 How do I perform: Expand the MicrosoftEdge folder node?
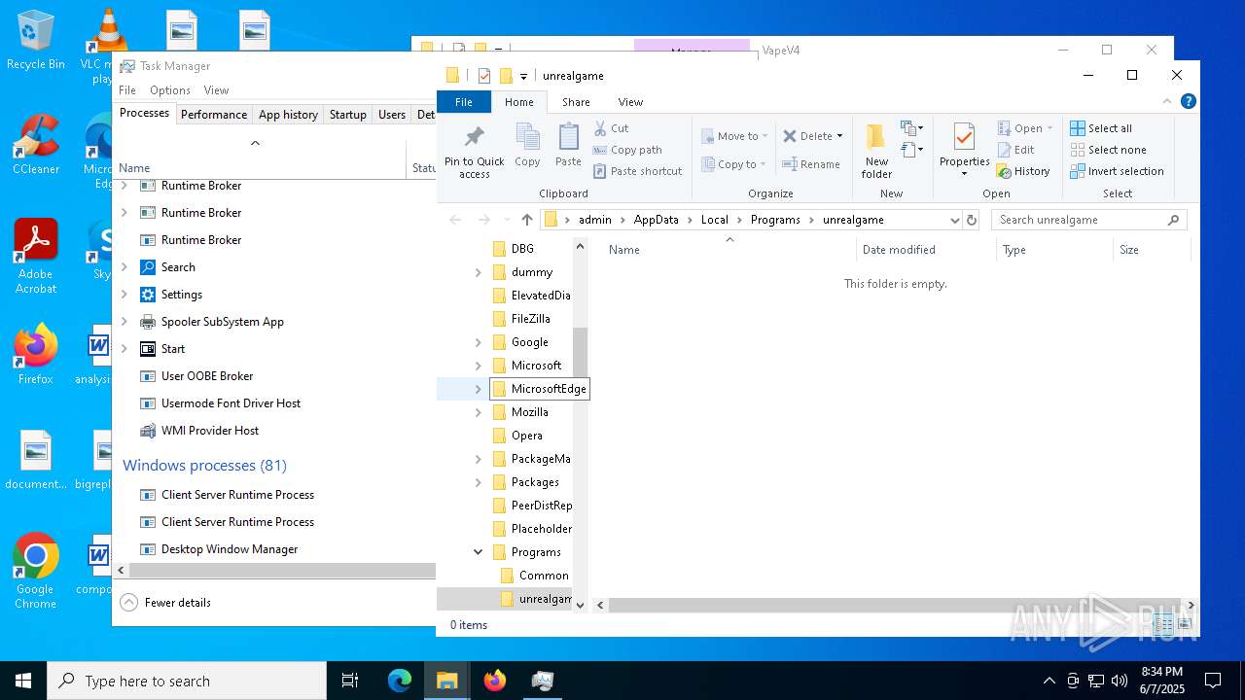478,389
